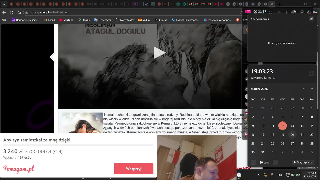The image size is (320, 180).
Task: Open the notification settings icon beside Уведомления
Action: click(311, 19)
